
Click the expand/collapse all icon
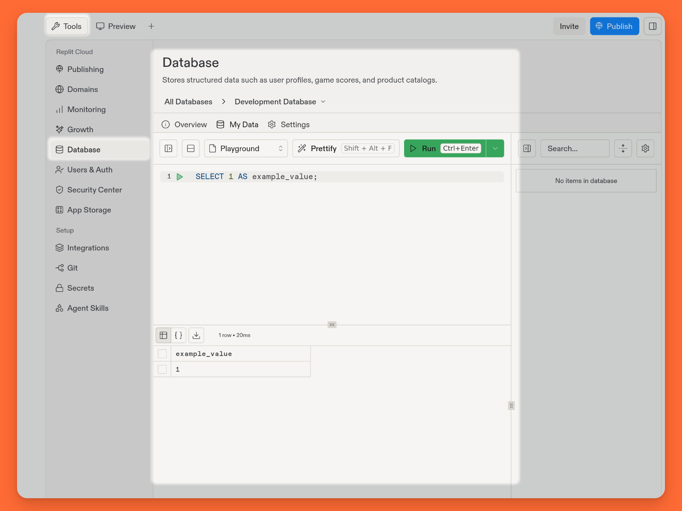[x=623, y=148]
